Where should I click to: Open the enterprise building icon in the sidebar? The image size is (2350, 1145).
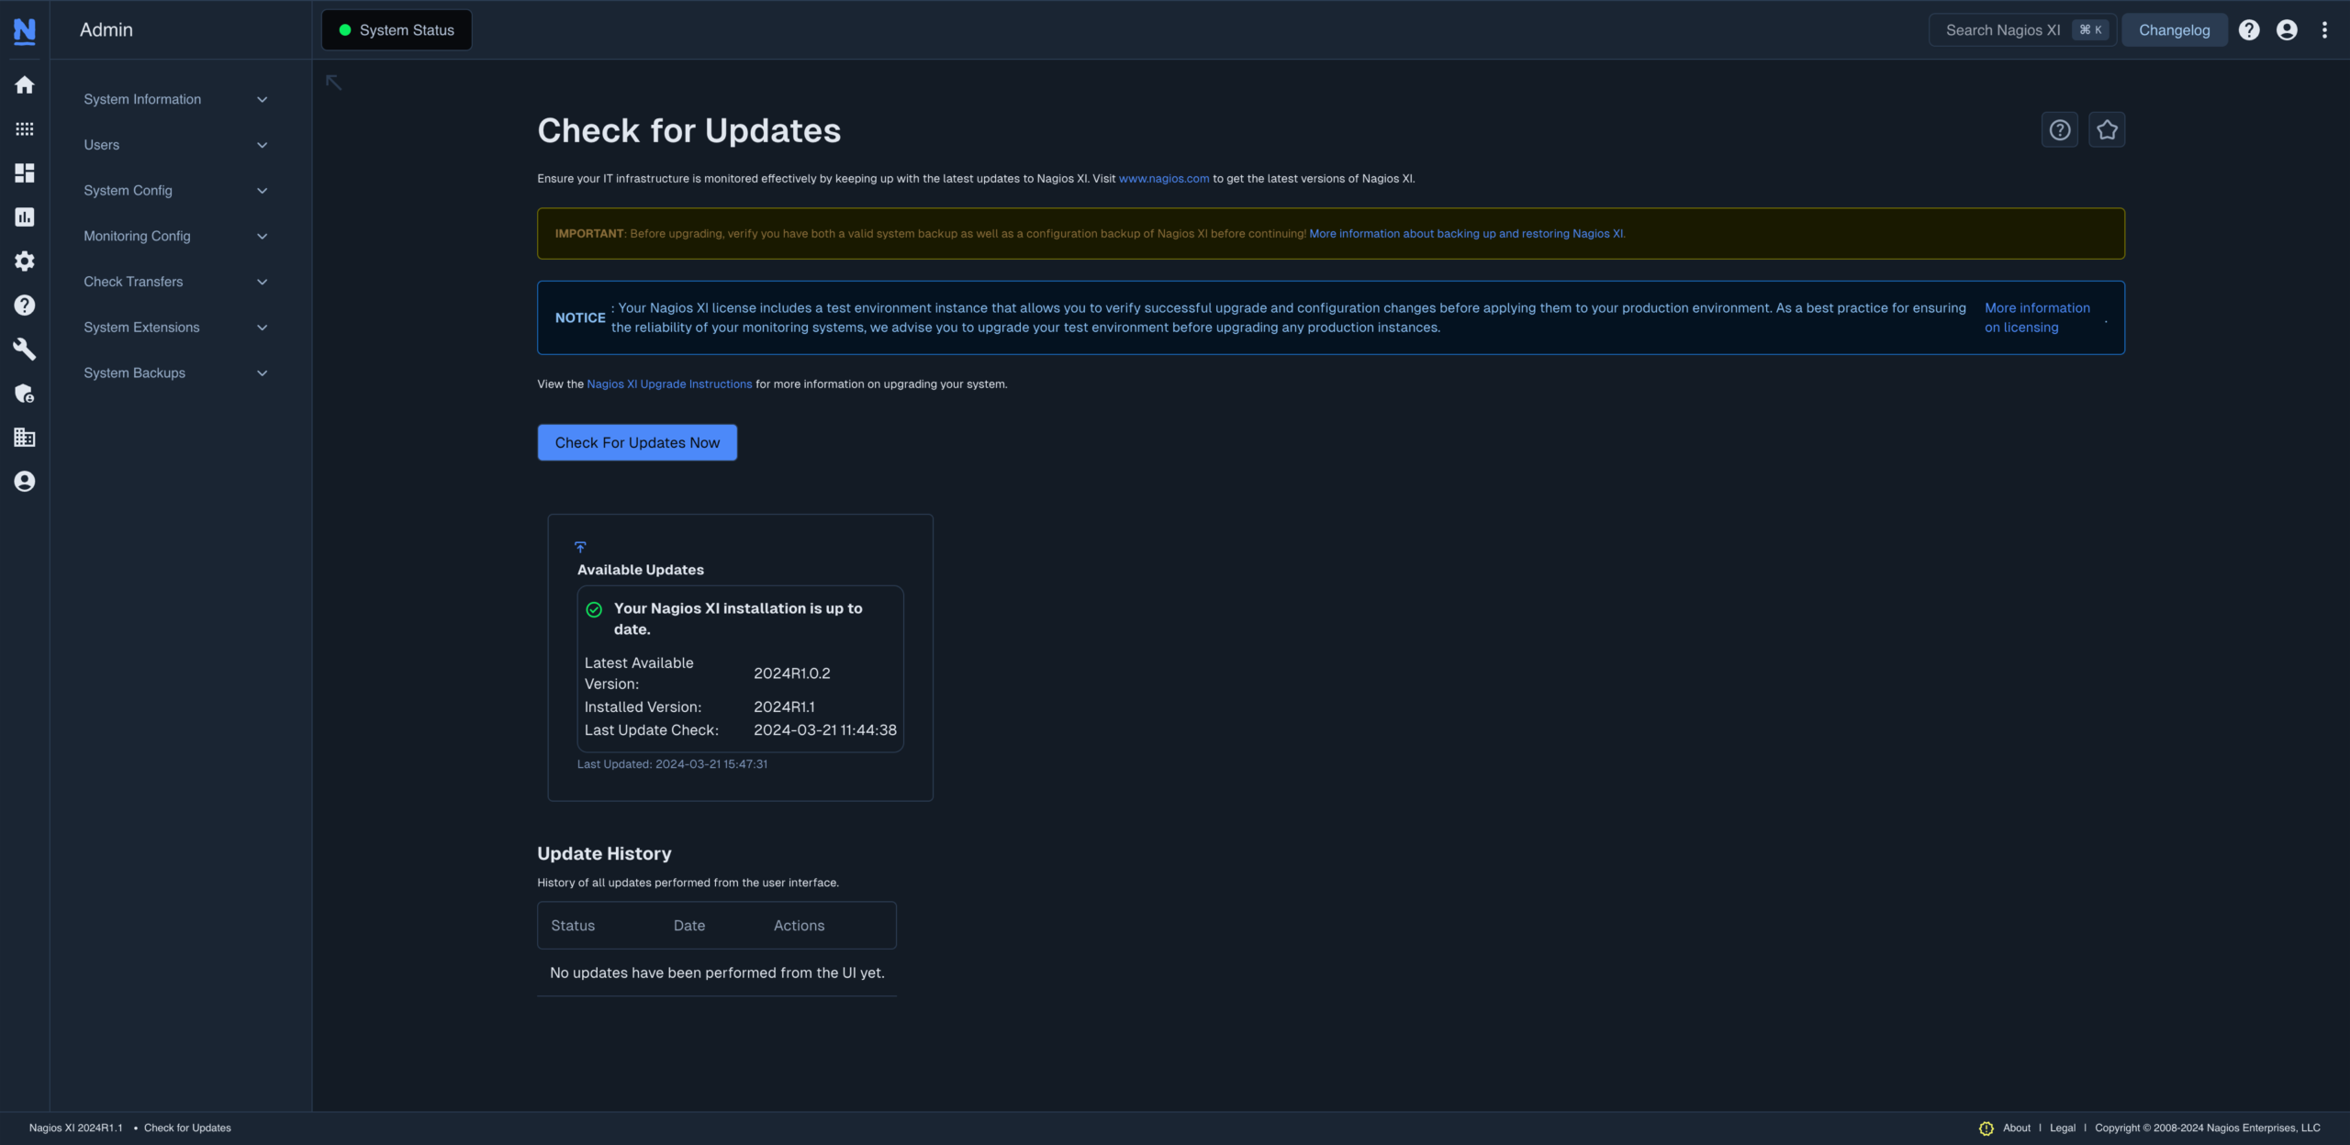24,437
